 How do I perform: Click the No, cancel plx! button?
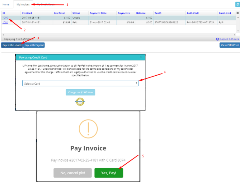click(73, 173)
